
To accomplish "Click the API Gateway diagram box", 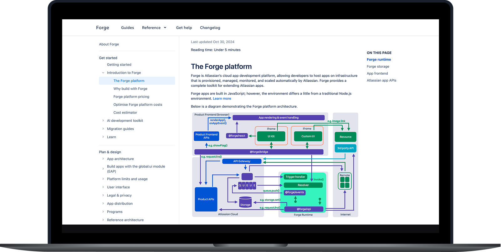I will point(242,161).
